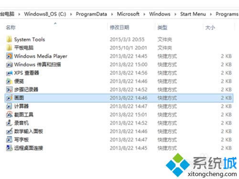The width and height of the screenshot is (239, 179).
Task: Click the 截图工具 file name
Action: pyautogui.click(x=24, y=115)
